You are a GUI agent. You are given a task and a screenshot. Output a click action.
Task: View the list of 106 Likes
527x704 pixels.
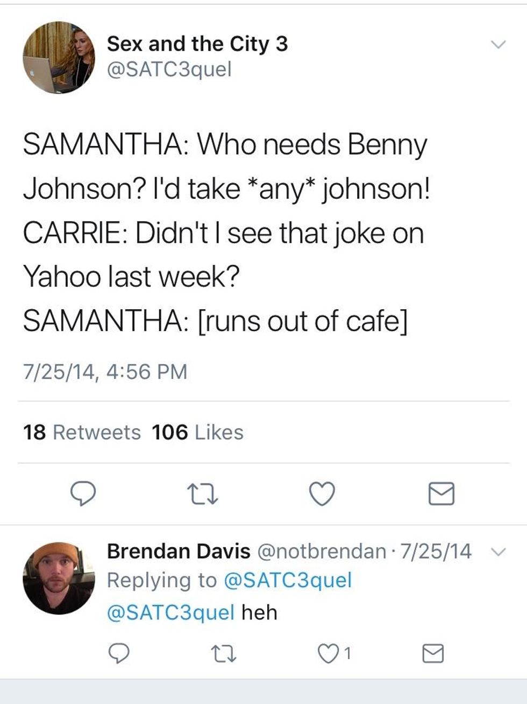click(x=197, y=433)
